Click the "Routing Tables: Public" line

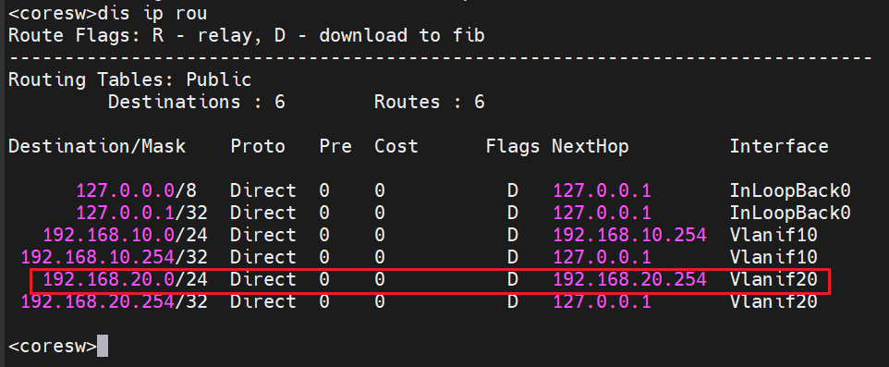(x=129, y=80)
